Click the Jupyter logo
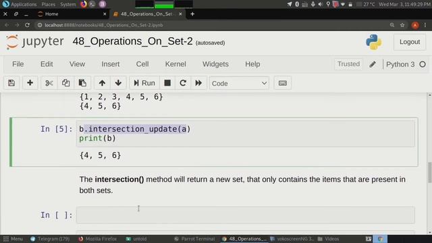This screenshot has height=243, width=432. coord(35,42)
